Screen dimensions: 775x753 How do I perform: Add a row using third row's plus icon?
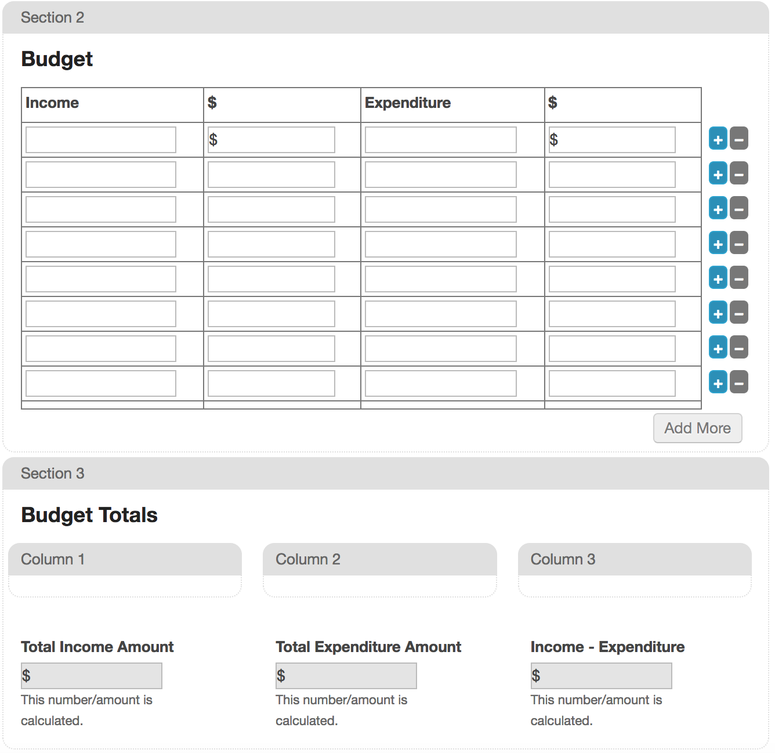click(718, 209)
